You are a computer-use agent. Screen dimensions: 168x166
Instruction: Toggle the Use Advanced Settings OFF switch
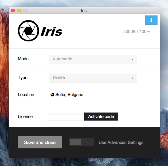point(82,142)
